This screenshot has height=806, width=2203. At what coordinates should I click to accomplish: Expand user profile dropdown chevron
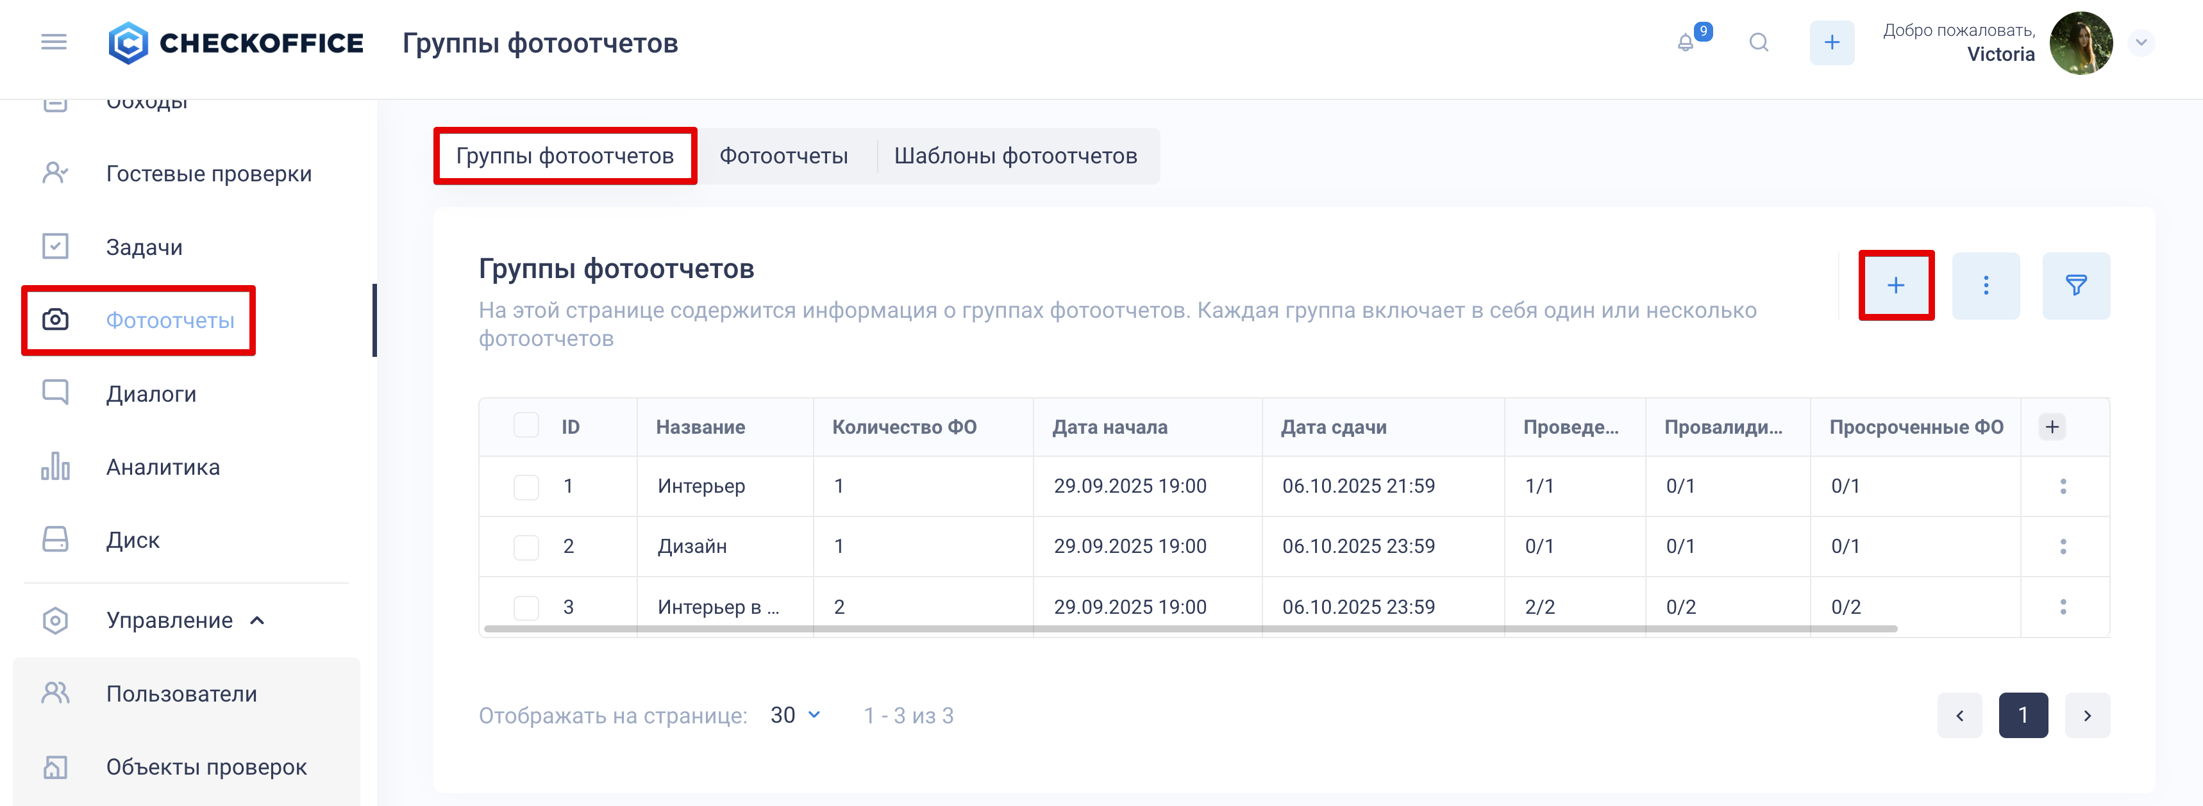pyautogui.click(x=2141, y=42)
